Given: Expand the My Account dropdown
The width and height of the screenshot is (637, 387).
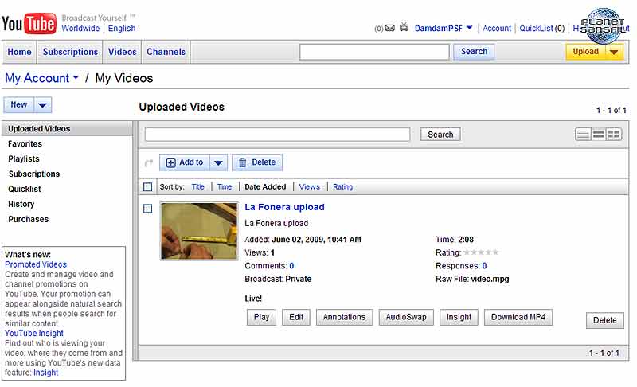Looking at the screenshot, I should point(76,77).
